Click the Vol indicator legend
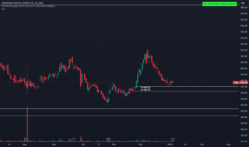 pyautogui.click(x=3, y=9)
